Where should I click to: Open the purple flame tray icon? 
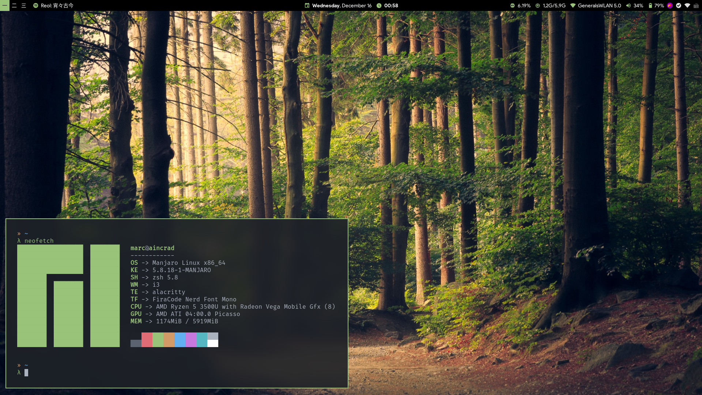click(x=670, y=5)
